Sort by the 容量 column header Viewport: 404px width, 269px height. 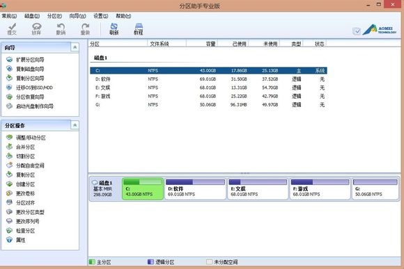202,44
